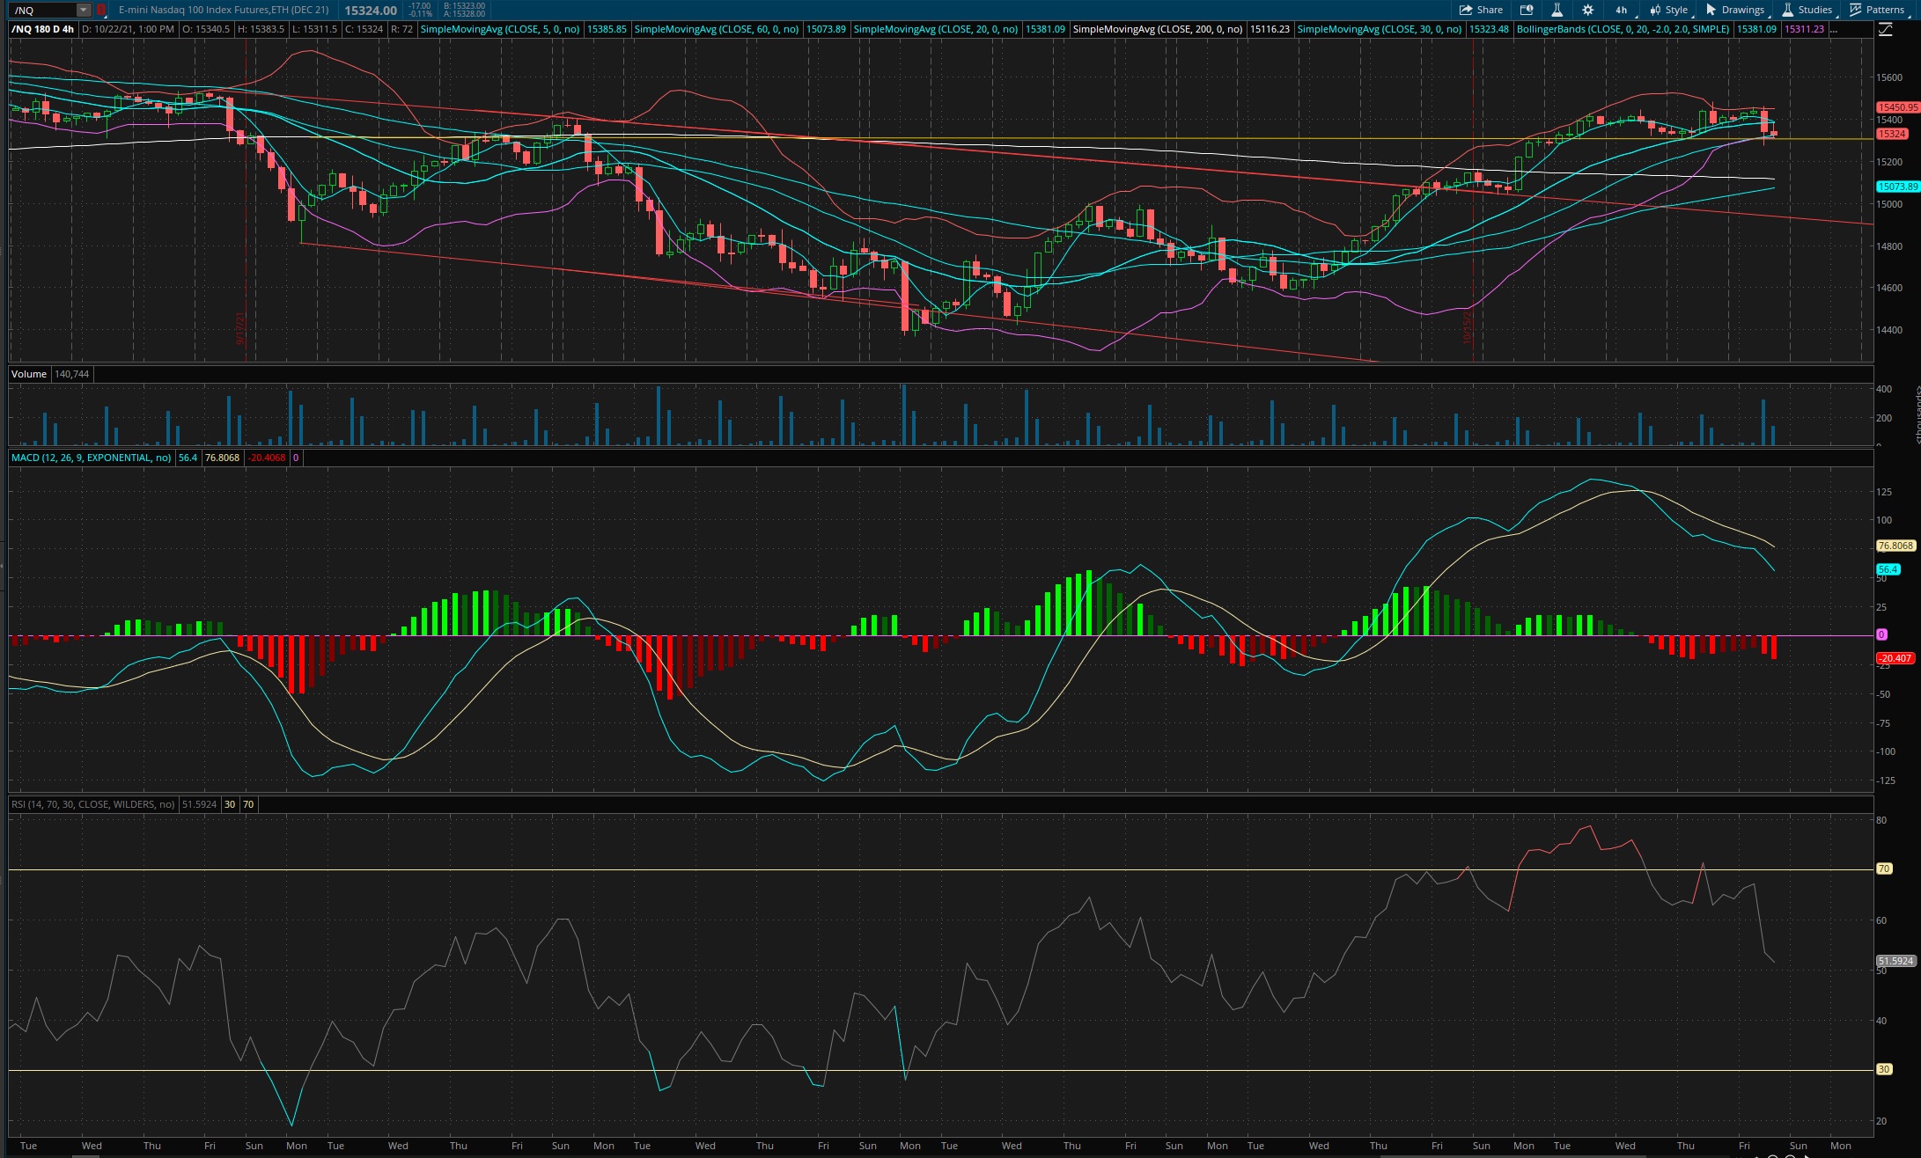Click the red clipboard link icon
The width and height of the screenshot is (1921, 1158).
pyautogui.click(x=100, y=10)
